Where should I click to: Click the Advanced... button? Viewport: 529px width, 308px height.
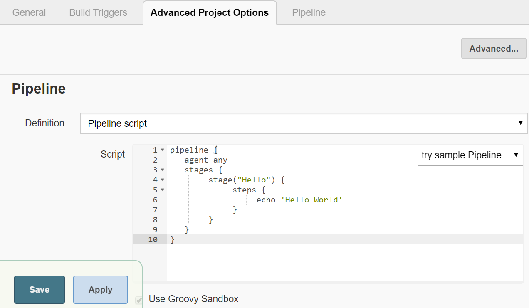click(494, 49)
